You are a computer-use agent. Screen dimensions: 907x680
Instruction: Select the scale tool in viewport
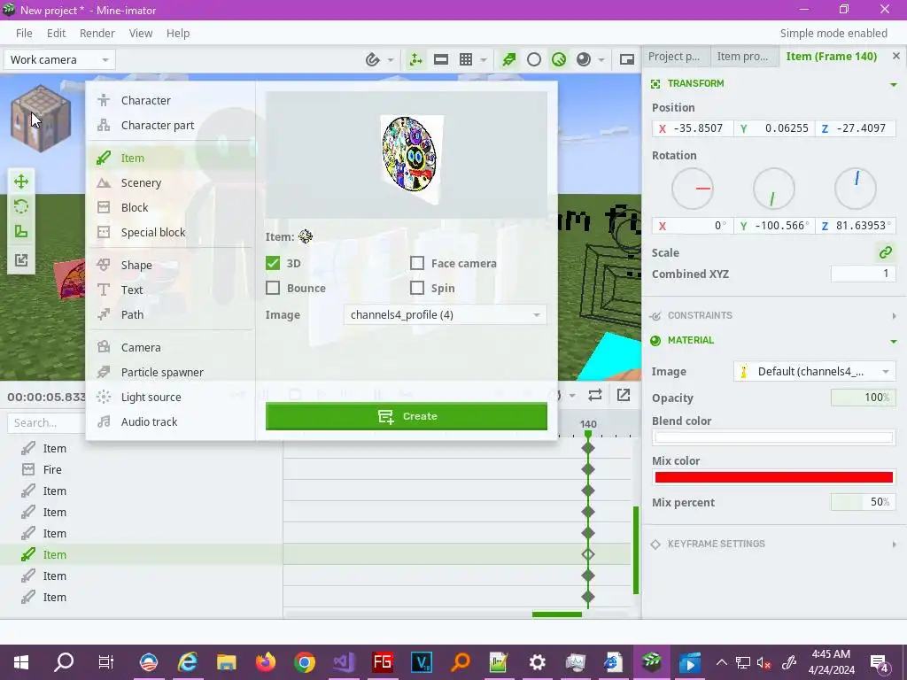point(21,231)
